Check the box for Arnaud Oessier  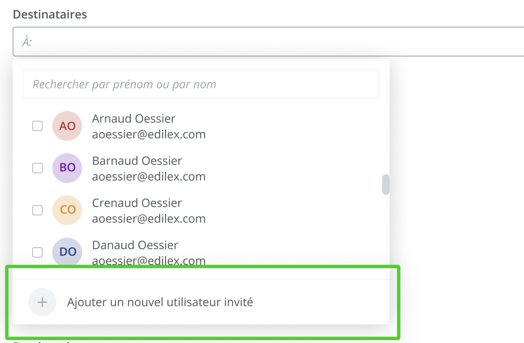[x=37, y=126]
